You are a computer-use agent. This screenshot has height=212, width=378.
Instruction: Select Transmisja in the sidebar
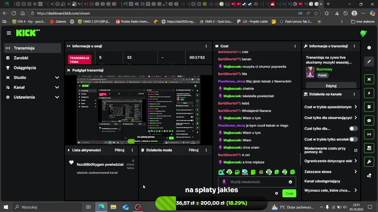point(32,48)
